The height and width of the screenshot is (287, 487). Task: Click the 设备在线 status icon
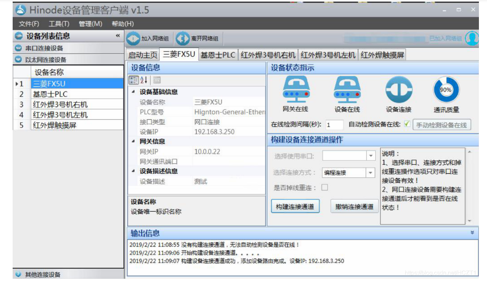pos(347,89)
